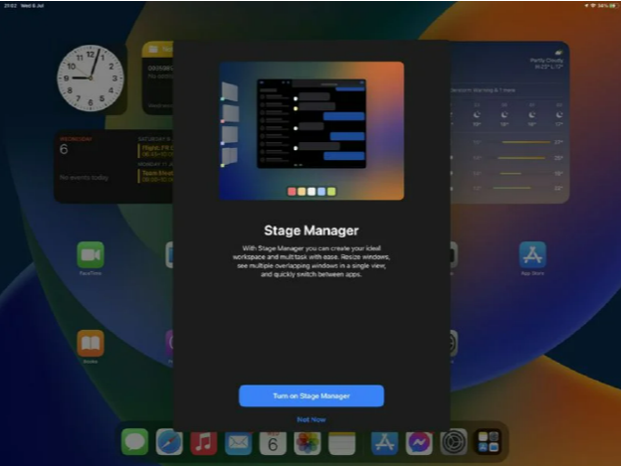The height and width of the screenshot is (466, 621).
Task: Tap the "No events today" calendar text
Action: pyautogui.click(x=84, y=178)
